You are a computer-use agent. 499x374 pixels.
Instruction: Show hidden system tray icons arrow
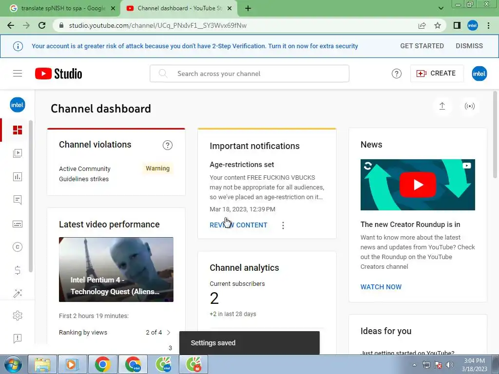[414, 365]
